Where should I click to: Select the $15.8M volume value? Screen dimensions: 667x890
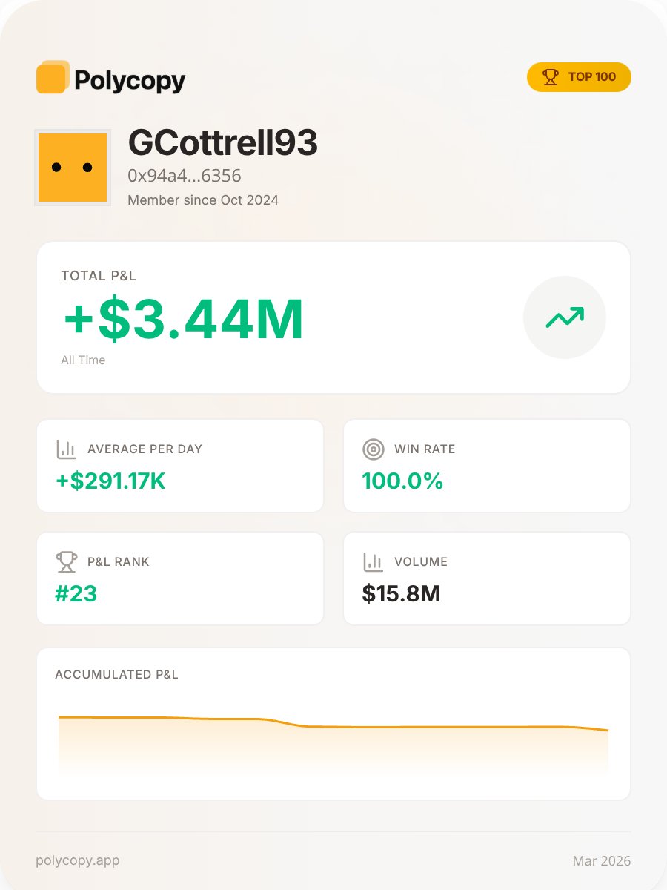(401, 594)
